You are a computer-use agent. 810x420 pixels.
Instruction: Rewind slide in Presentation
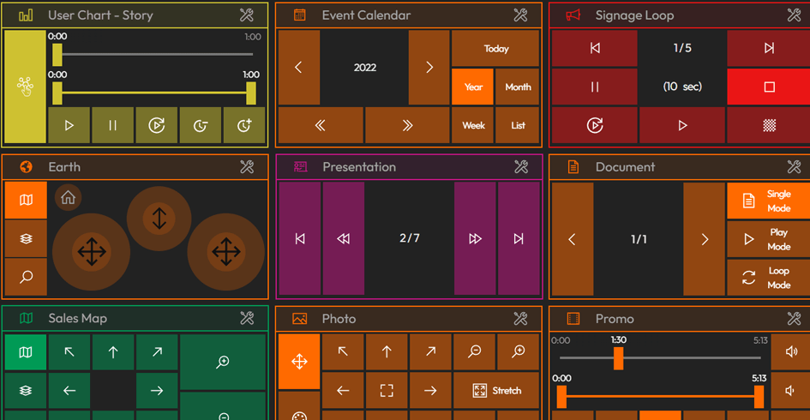click(344, 238)
